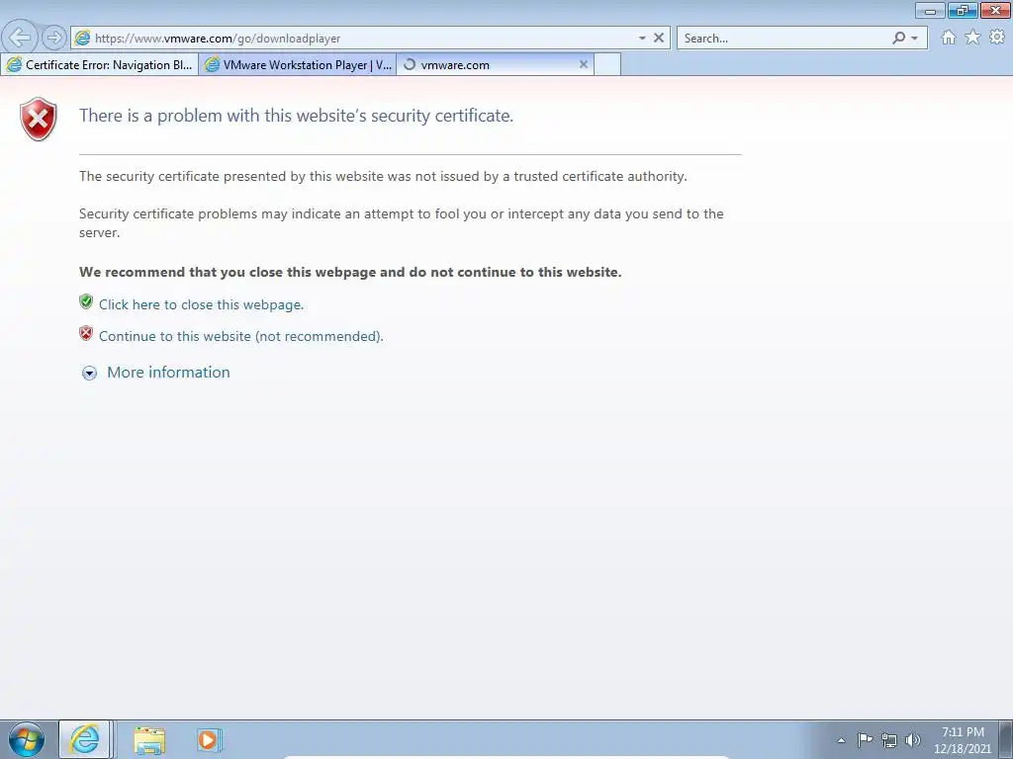The width and height of the screenshot is (1013, 759).
Task: Show hidden tray icons arrow
Action: point(841,740)
